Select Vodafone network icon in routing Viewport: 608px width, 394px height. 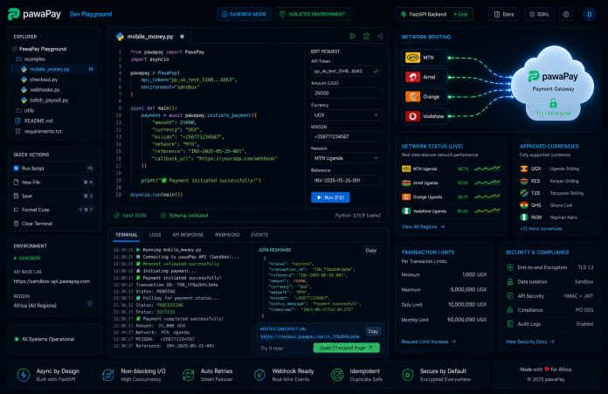click(412, 116)
